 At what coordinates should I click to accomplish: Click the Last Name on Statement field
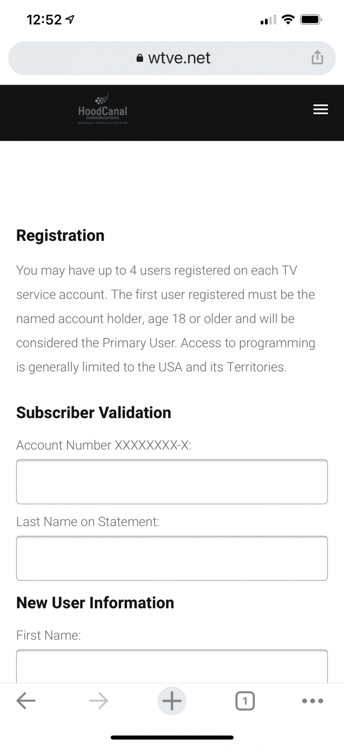click(x=172, y=558)
